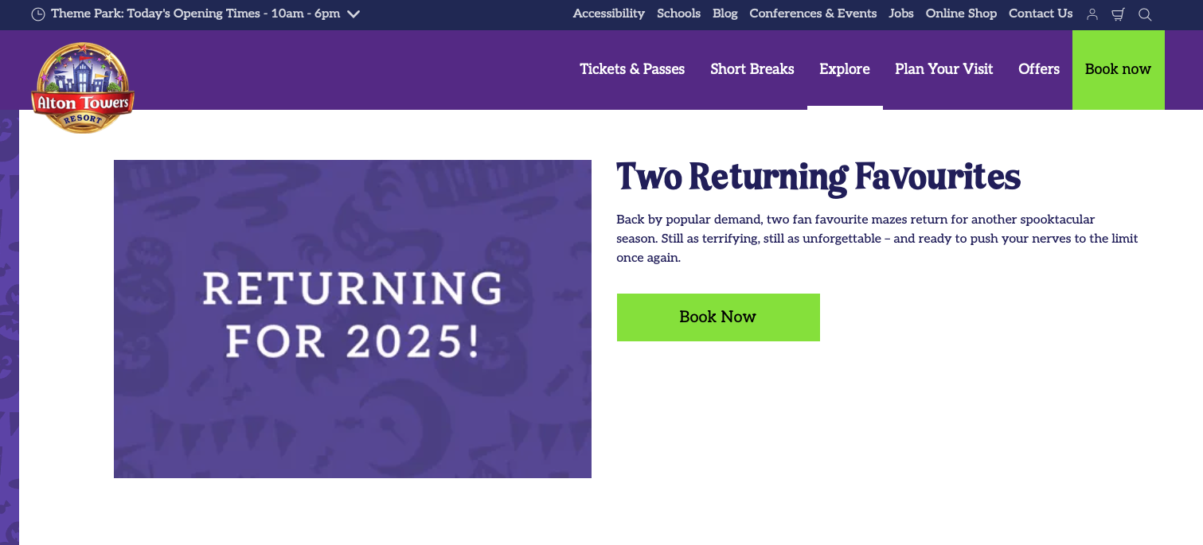Screen dimensions: 1203x545
Task: Open the Short Breaks menu
Action: 752,69
